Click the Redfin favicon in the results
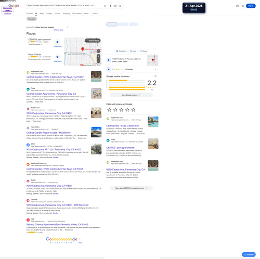Screen dimensions: 260x259 [x=28, y=181]
